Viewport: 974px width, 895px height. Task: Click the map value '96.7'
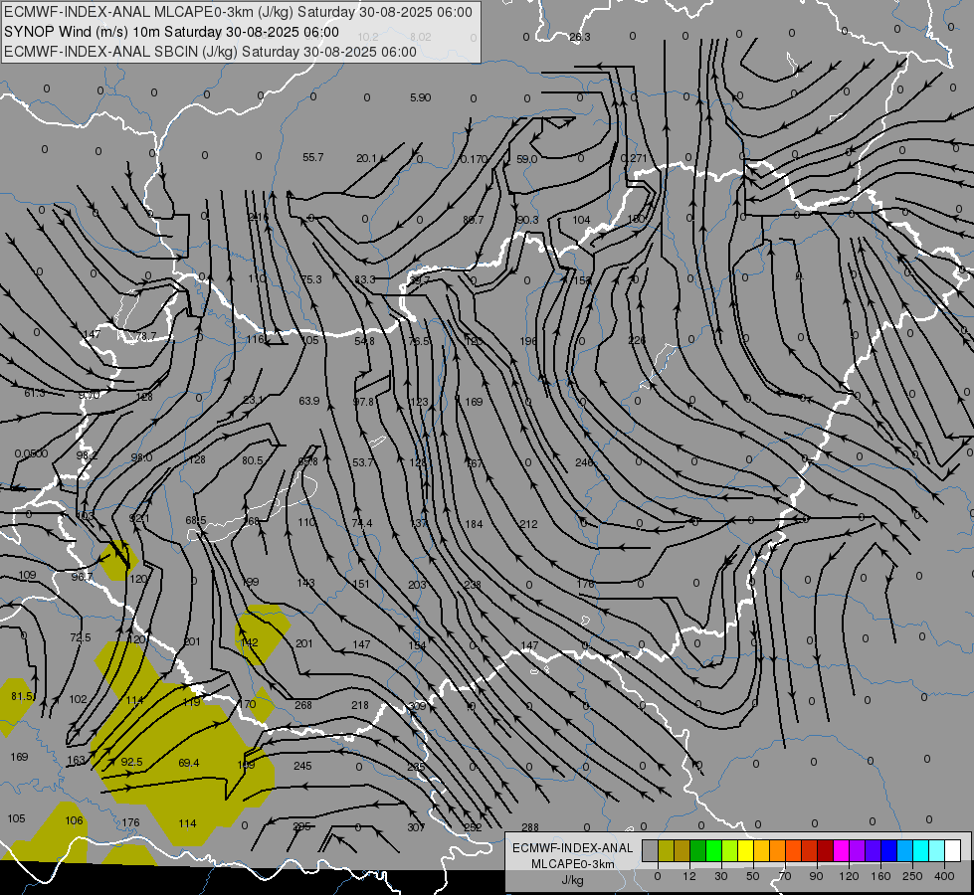click(82, 577)
